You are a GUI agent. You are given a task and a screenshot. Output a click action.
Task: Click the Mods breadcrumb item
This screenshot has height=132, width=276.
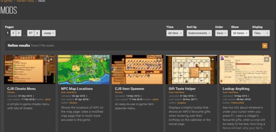pyautogui.click(x=42, y=1)
